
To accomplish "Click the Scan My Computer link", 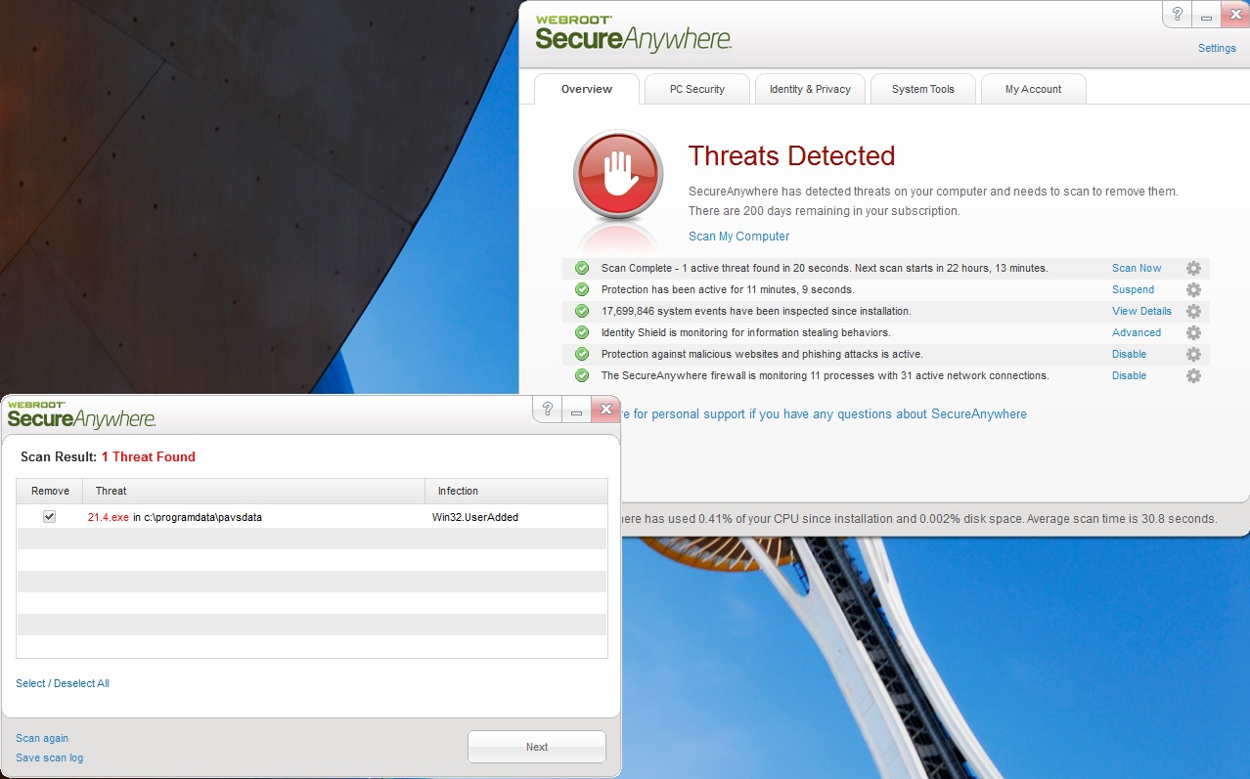I will click(738, 237).
